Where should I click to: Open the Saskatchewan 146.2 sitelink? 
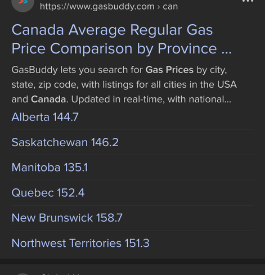coord(65,142)
